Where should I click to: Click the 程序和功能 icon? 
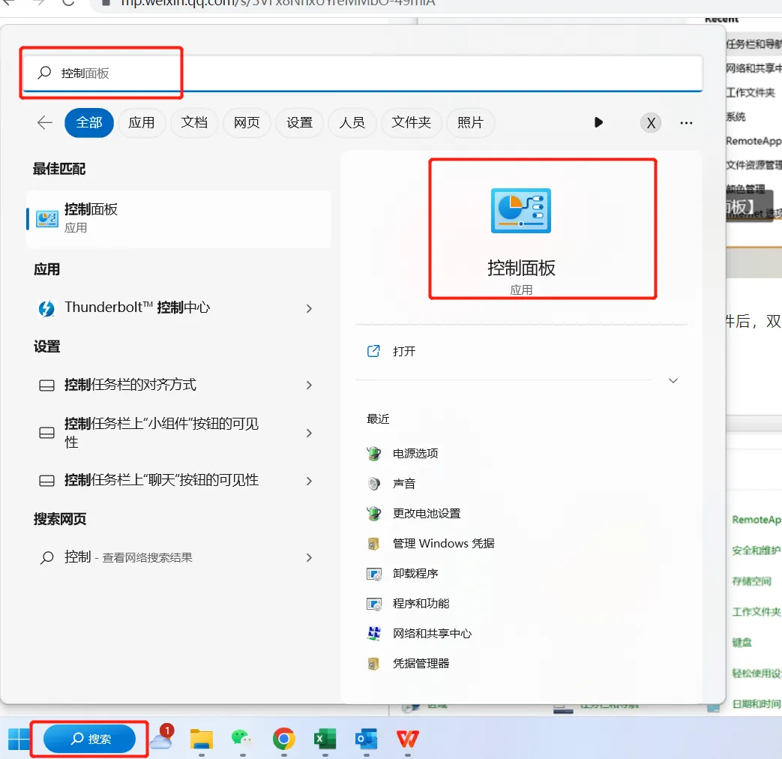374,604
